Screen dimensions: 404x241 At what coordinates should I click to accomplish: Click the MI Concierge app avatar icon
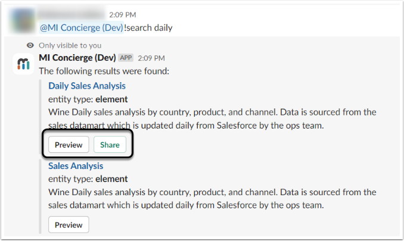(22, 64)
